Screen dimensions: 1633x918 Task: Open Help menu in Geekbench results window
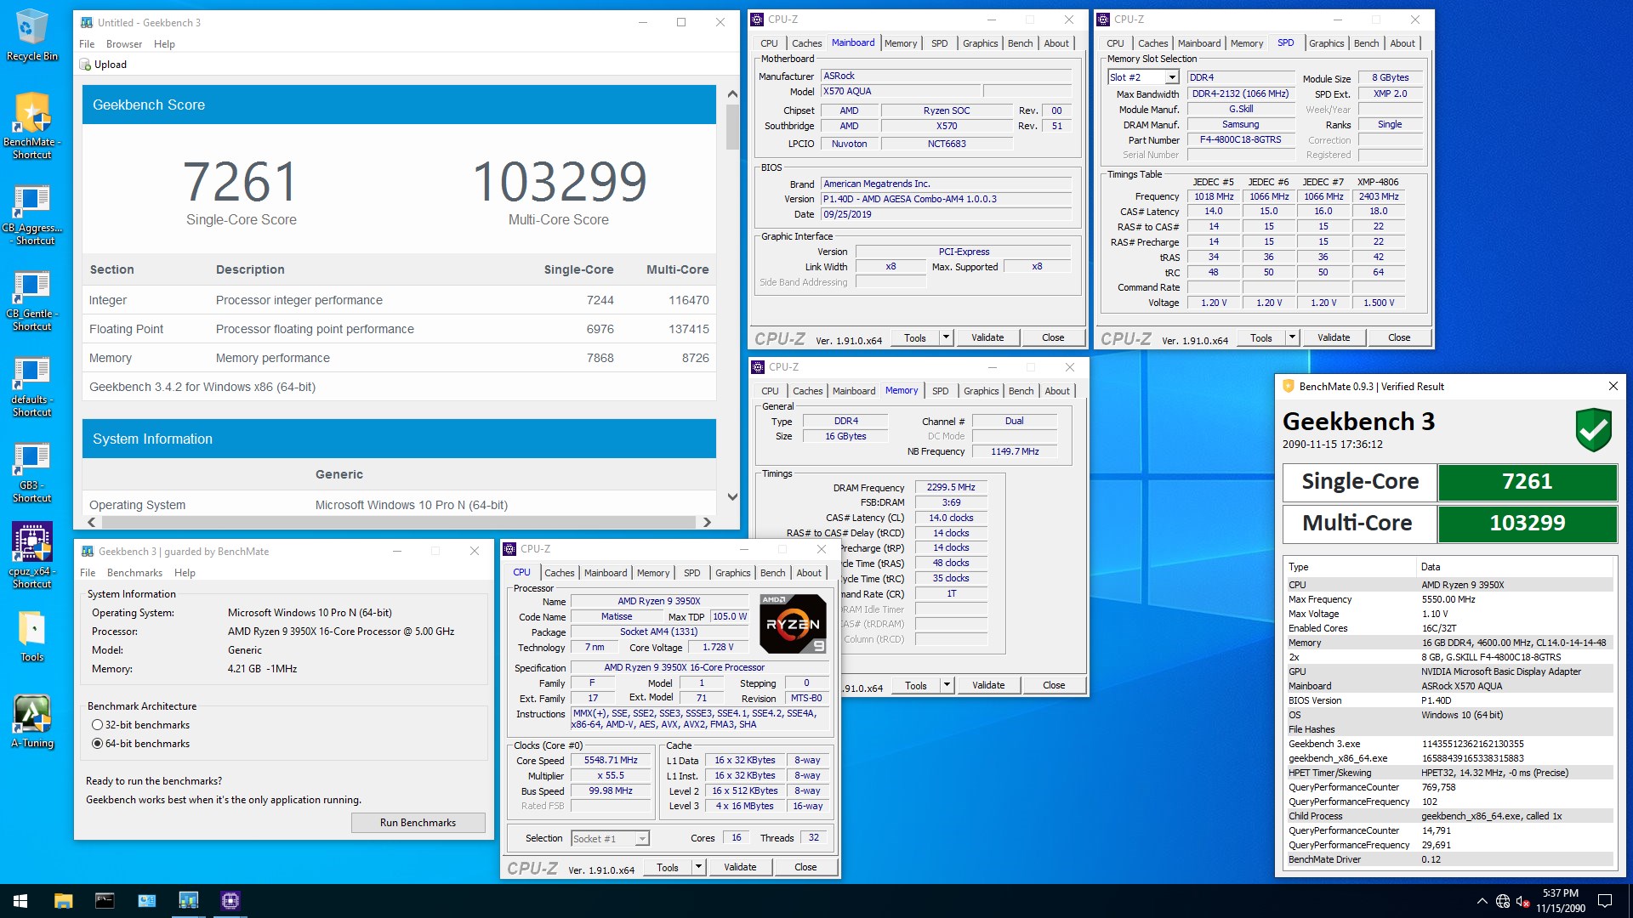[164, 44]
